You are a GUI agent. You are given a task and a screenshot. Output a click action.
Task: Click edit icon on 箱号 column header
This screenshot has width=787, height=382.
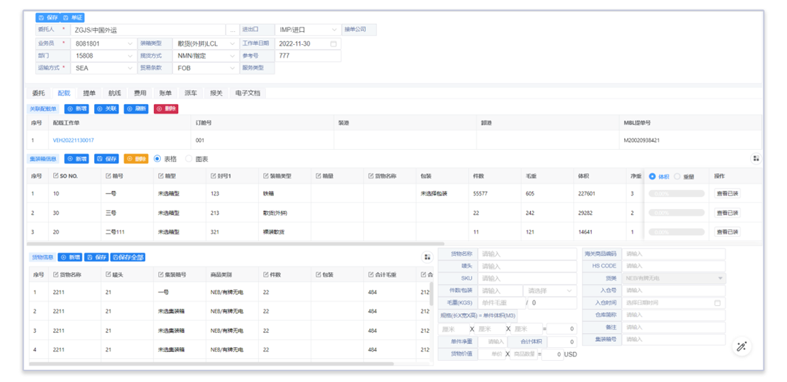pyautogui.click(x=108, y=176)
